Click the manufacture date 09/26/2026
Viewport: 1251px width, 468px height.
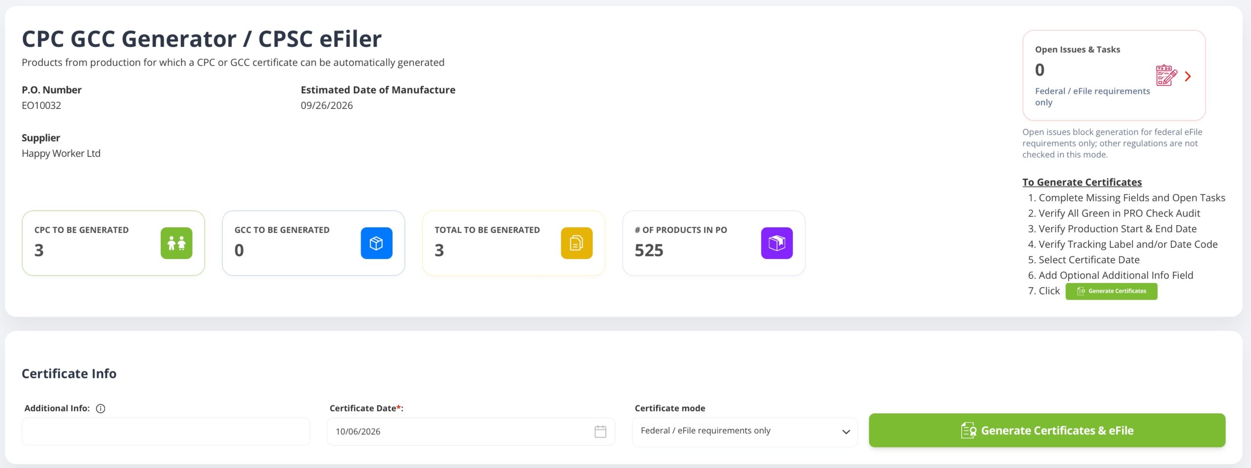pos(327,106)
